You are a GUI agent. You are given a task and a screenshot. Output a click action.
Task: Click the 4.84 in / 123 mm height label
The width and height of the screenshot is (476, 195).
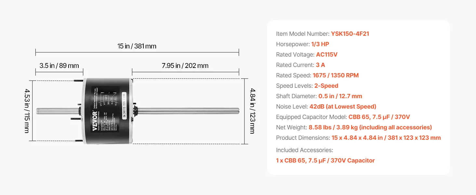click(252, 111)
